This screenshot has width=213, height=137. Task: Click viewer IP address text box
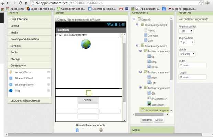click(x=87, y=35)
